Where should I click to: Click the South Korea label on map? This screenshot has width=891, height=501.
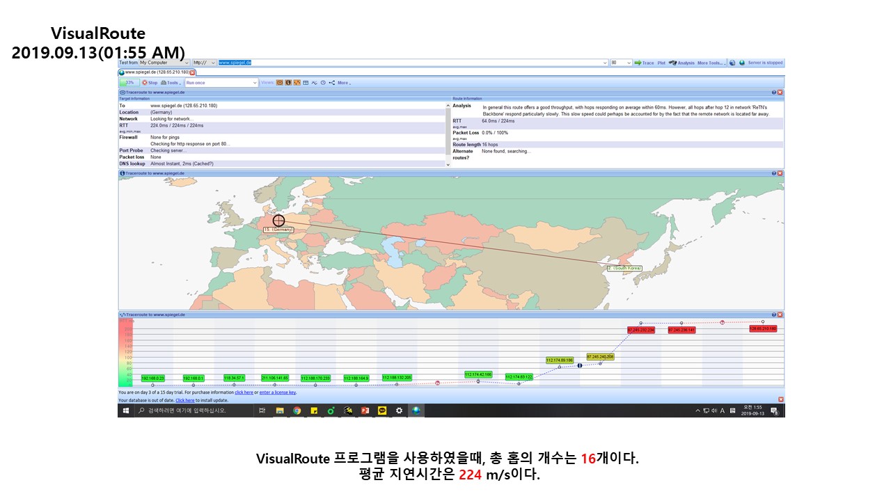click(x=624, y=268)
